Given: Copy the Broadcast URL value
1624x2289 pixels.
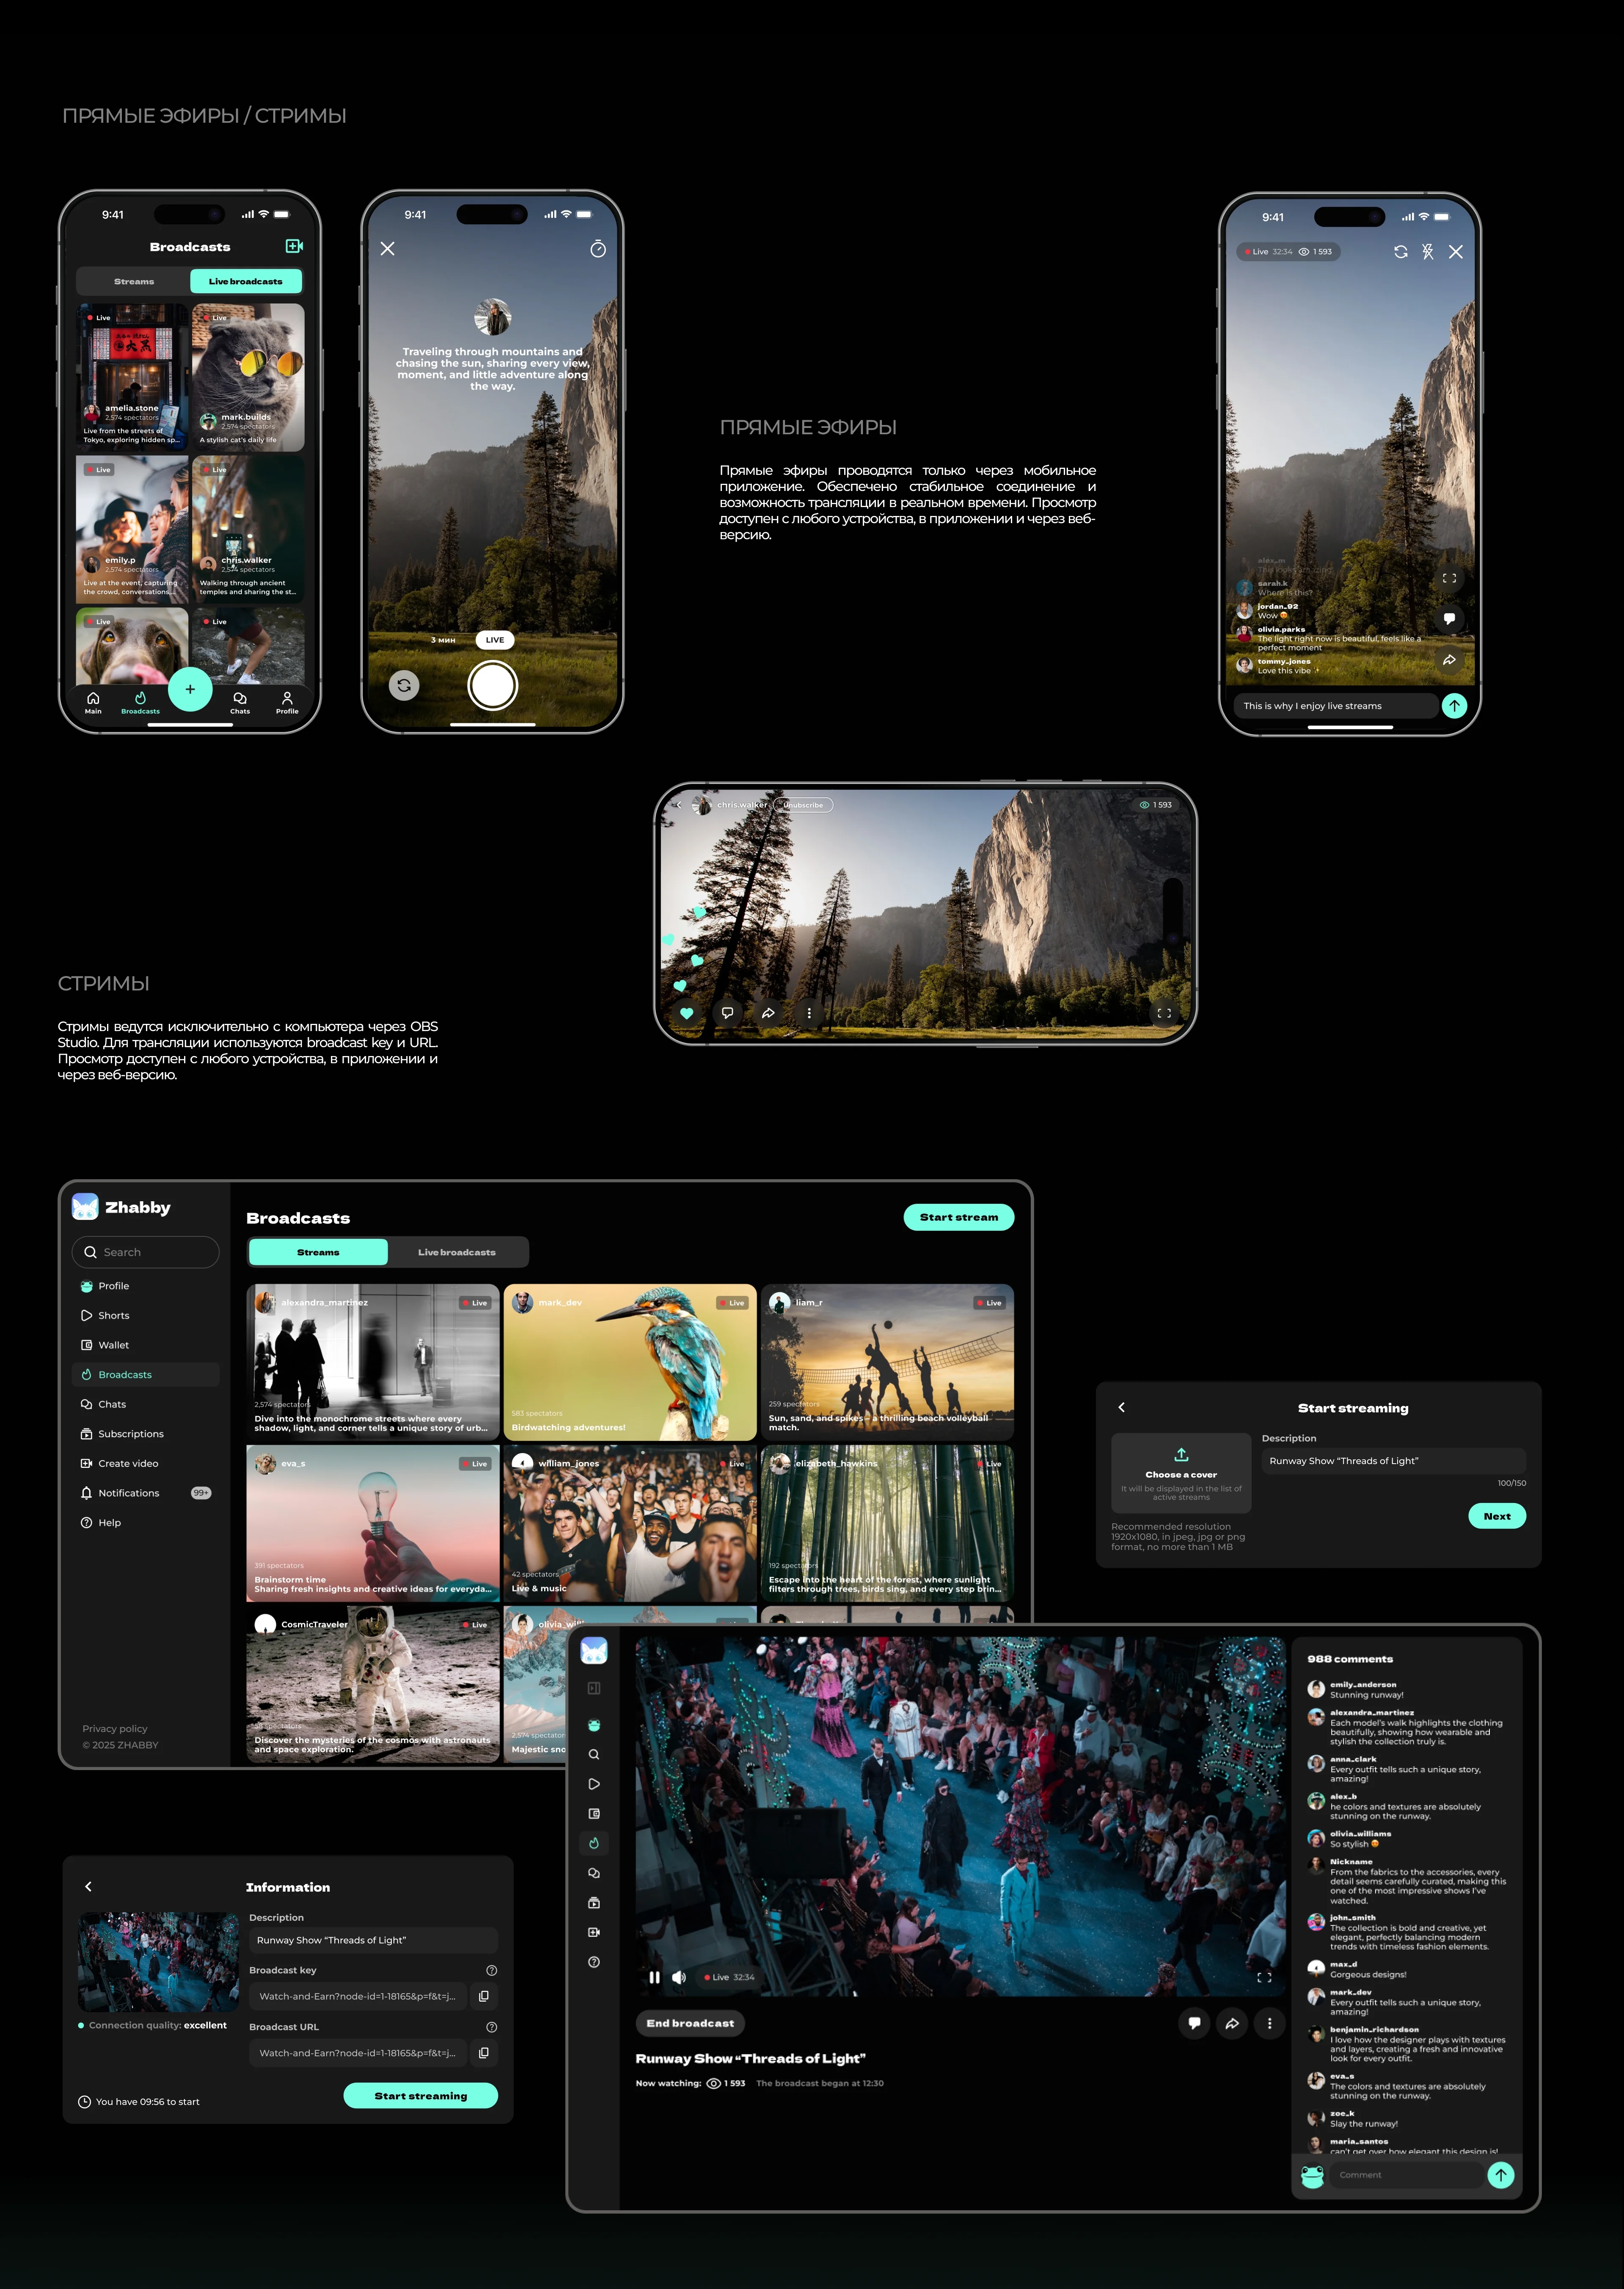Looking at the screenshot, I should (484, 2053).
